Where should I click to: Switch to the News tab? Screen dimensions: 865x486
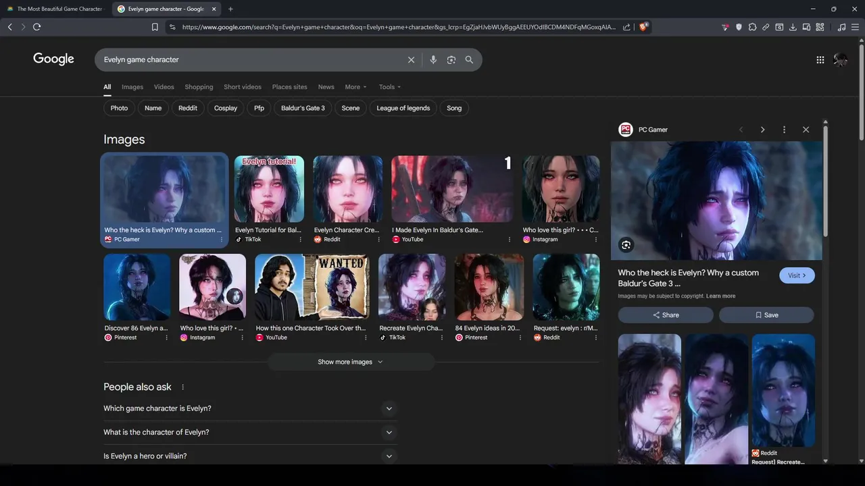pos(326,87)
